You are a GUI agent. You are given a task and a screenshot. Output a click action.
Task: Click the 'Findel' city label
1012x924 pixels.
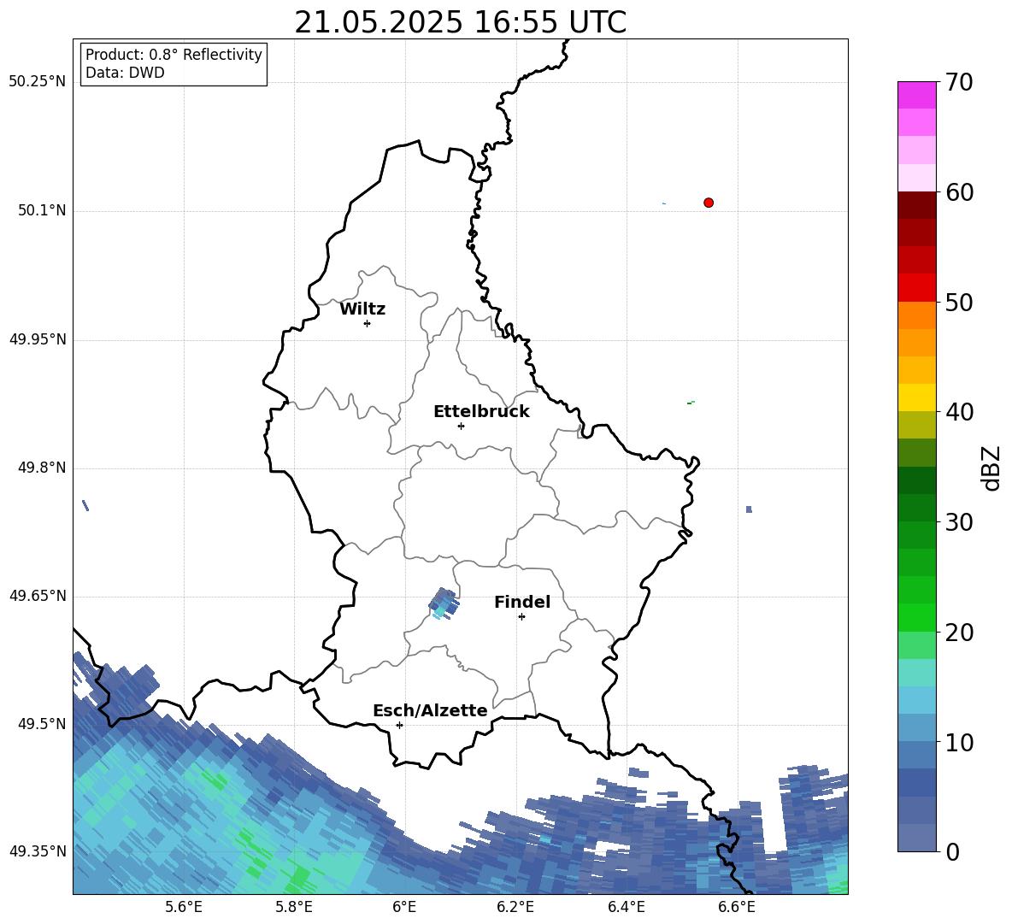tap(522, 602)
